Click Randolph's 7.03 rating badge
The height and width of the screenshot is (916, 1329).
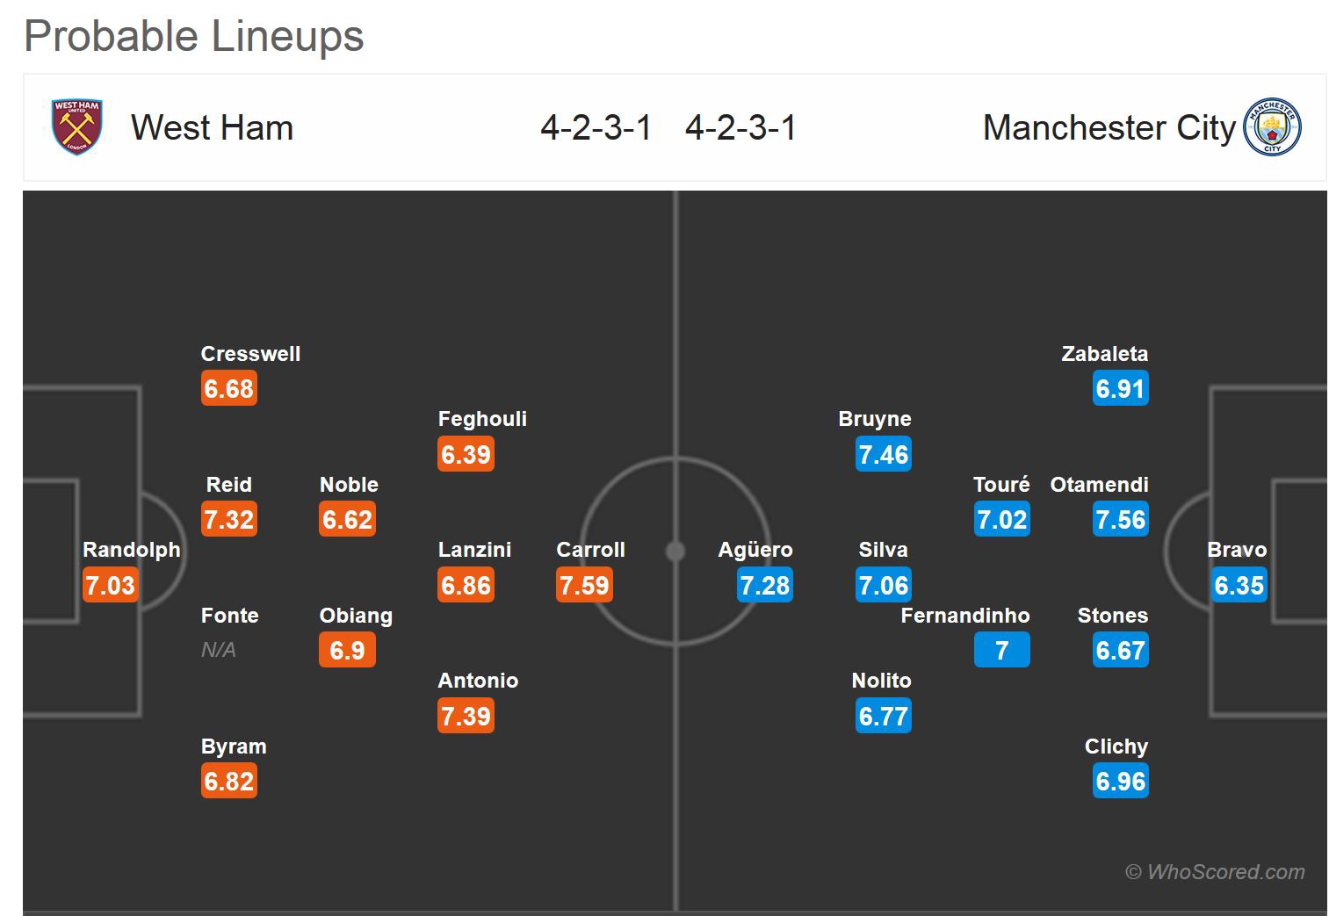110,585
